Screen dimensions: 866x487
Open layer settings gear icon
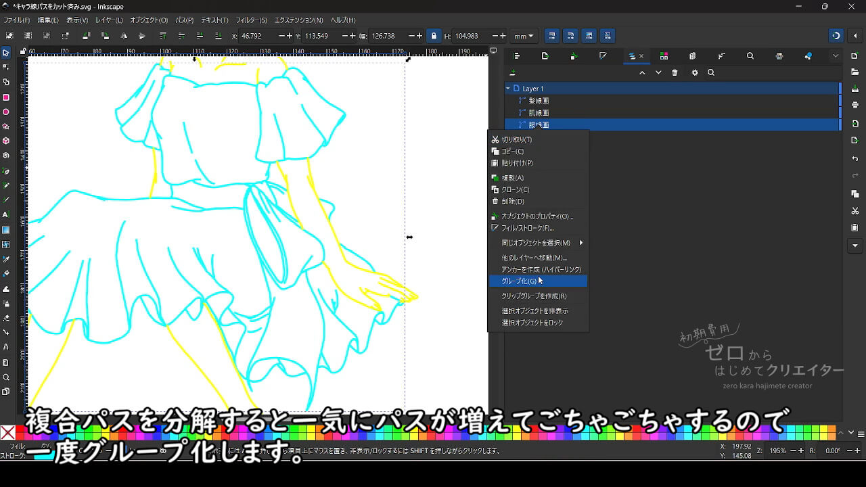(694, 73)
